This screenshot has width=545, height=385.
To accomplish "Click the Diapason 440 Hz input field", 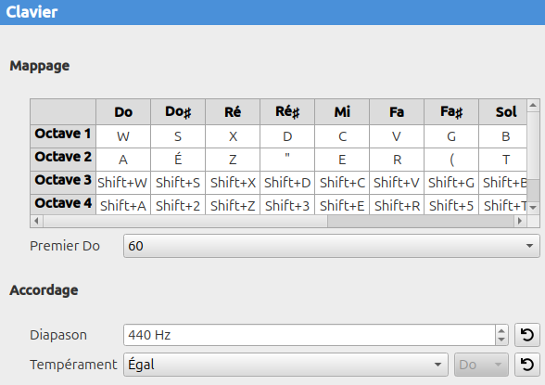I will [310, 335].
